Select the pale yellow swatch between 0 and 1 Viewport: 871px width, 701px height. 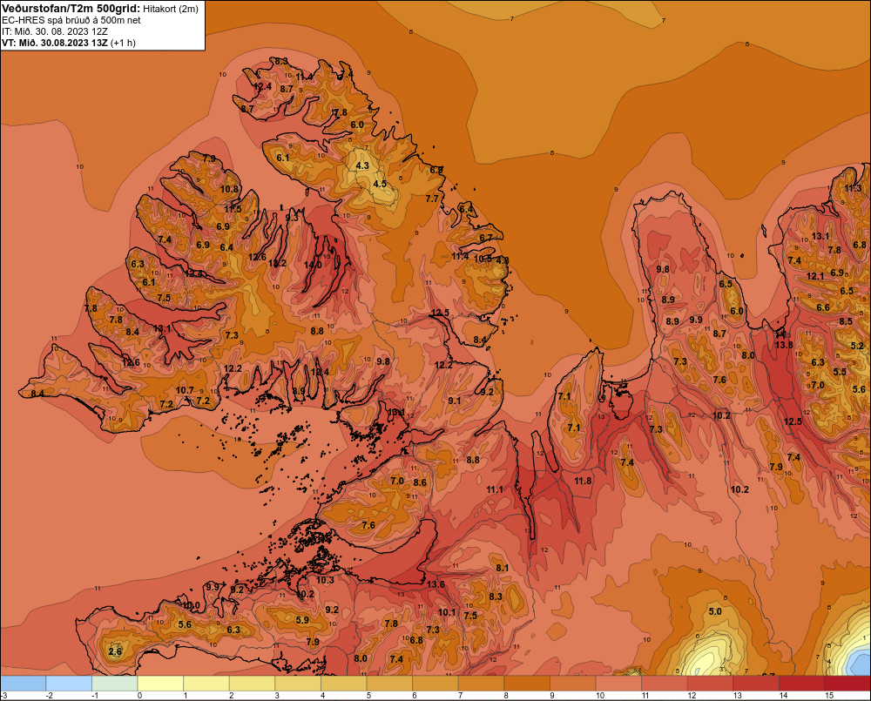[160, 684]
